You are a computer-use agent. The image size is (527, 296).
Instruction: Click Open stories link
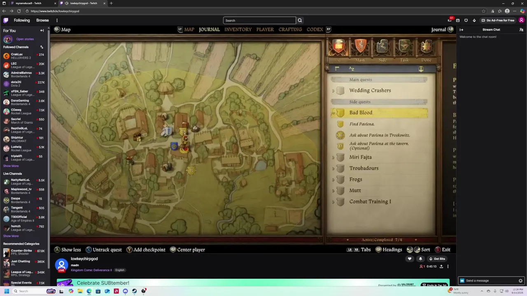25,39
